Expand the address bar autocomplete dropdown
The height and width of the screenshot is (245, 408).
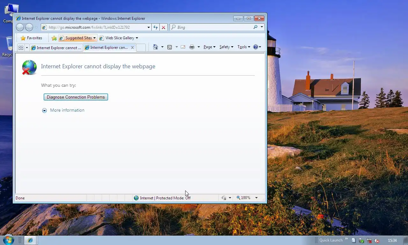point(149,27)
